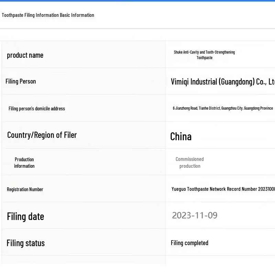Select the "Filing person's domicile address" label
Image resolution: width=275 pixels, height=275 pixels.
click(x=37, y=109)
